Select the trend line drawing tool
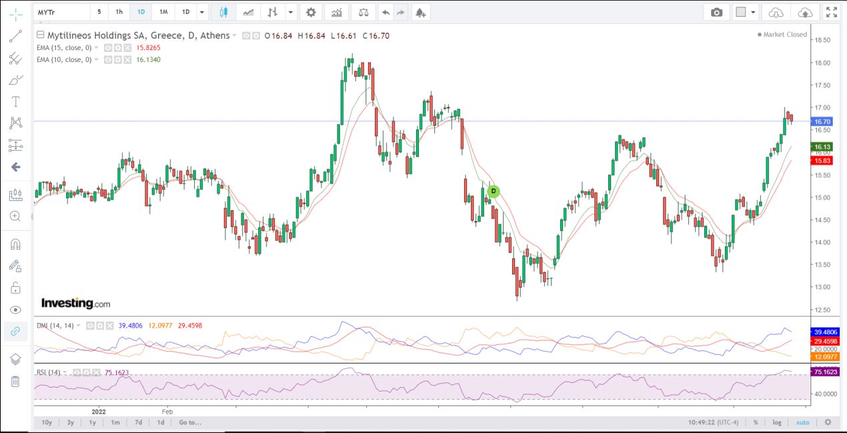The width and height of the screenshot is (847, 433). (x=15, y=37)
